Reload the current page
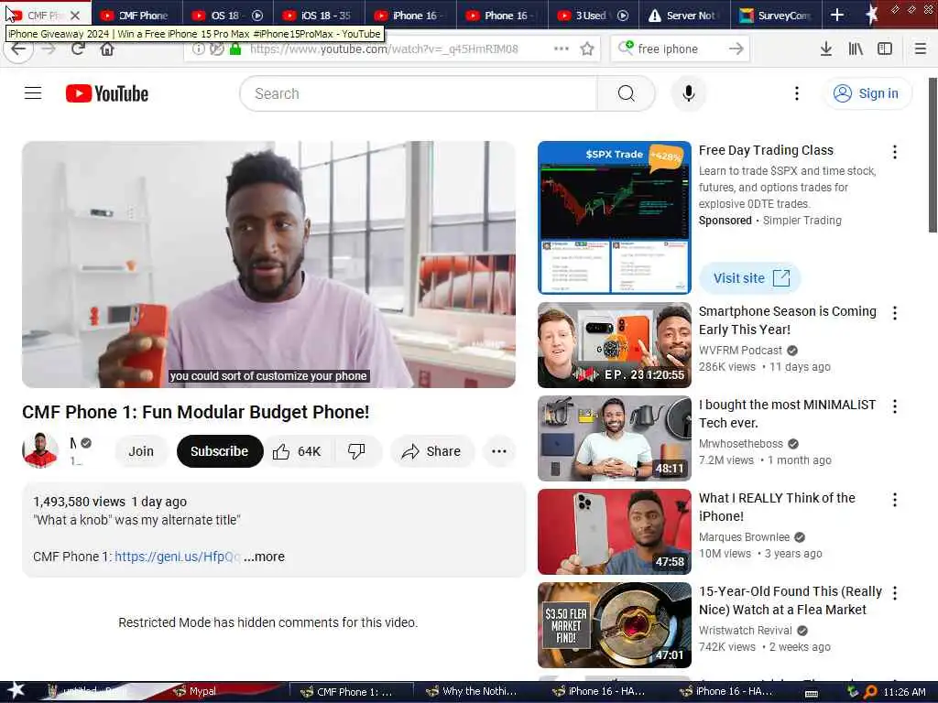 (78, 49)
